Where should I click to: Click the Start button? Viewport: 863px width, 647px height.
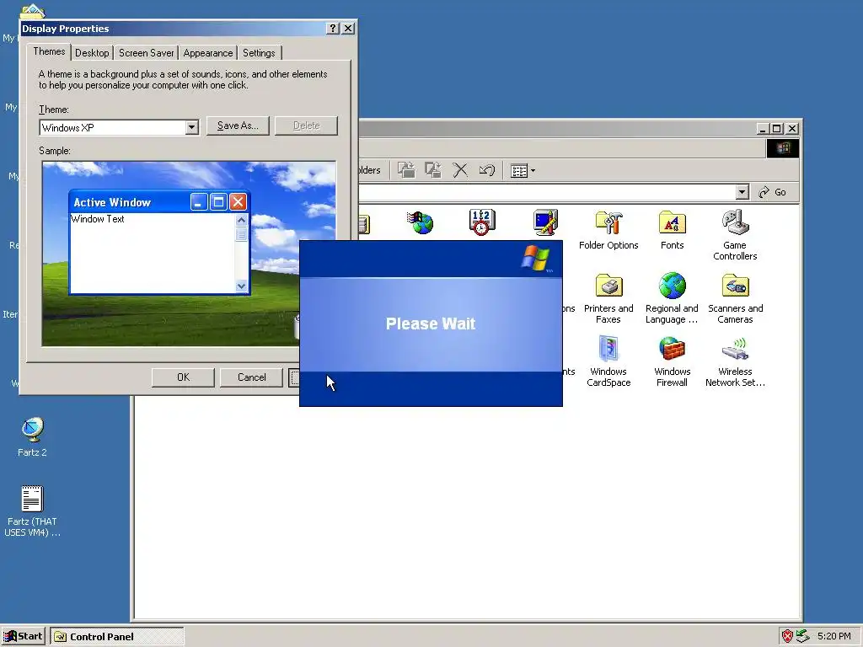coord(23,636)
